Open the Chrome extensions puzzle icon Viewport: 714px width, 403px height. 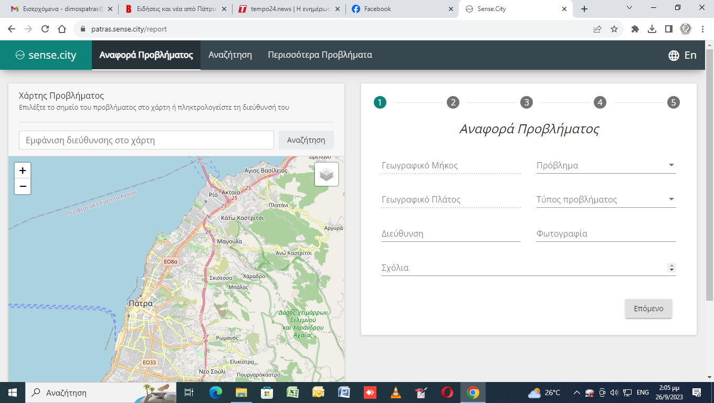[635, 29]
